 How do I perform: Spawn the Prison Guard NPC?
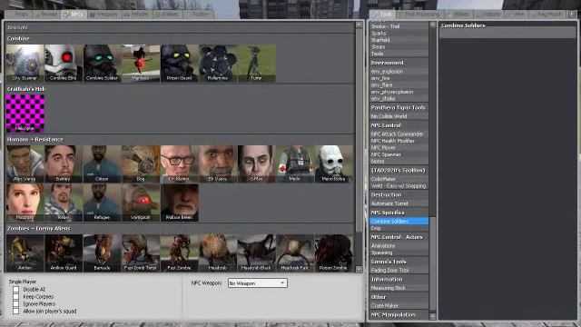pos(180,64)
